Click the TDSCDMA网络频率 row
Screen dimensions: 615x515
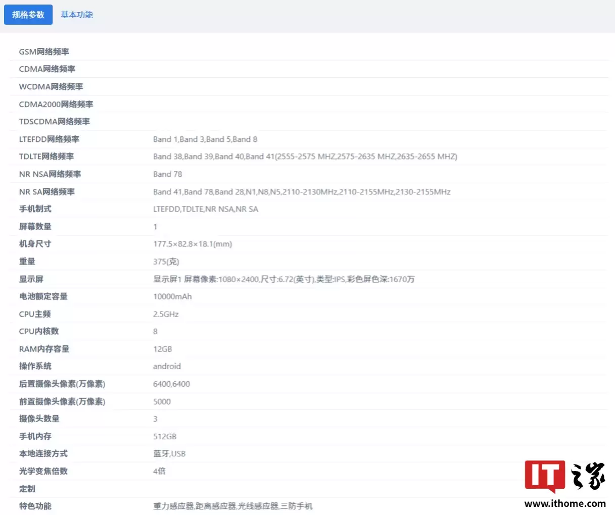click(x=55, y=121)
